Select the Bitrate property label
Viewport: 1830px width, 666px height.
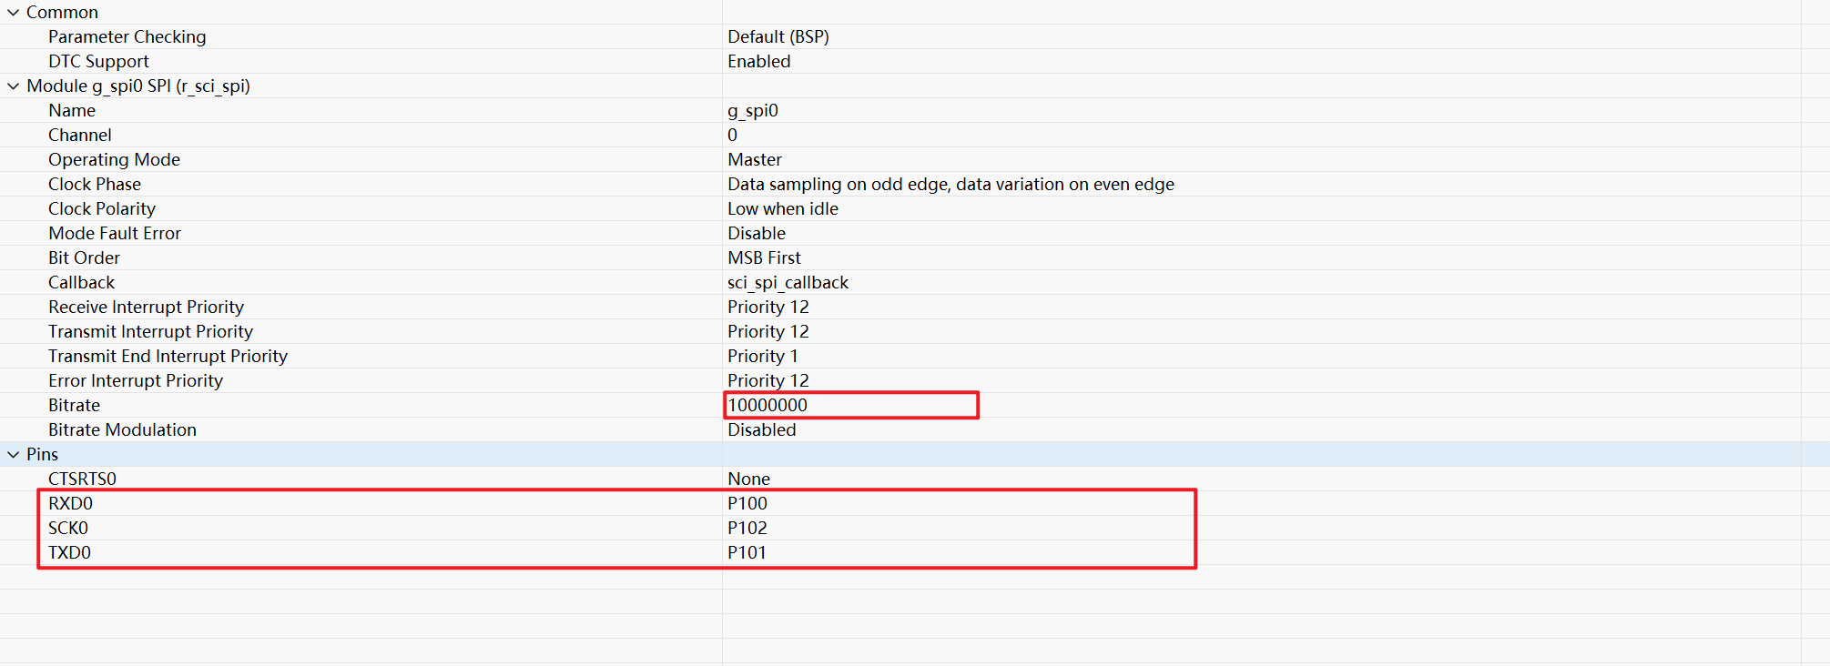75,405
